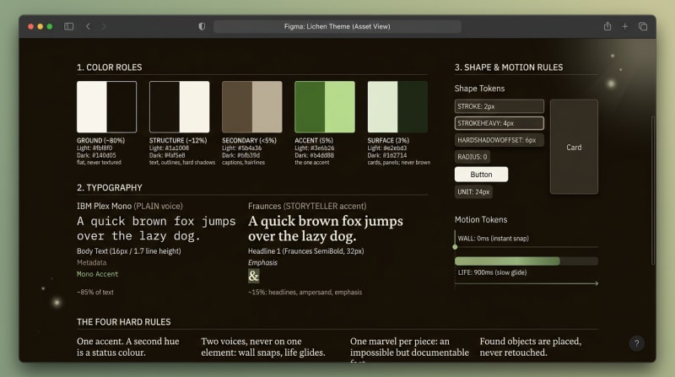Click the italic 'Emphasis' text
The height and width of the screenshot is (377, 675).
(x=262, y=262)
